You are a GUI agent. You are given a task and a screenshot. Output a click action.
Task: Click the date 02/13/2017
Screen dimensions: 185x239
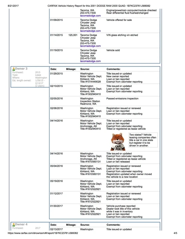[x=56, y=229]
